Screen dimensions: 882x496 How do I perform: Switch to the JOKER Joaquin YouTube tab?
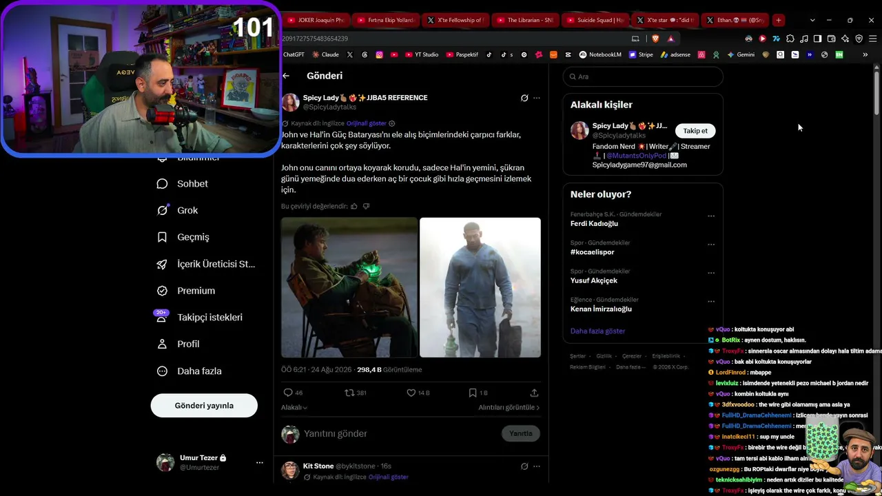pyautogui.click(x=315, y=20)
